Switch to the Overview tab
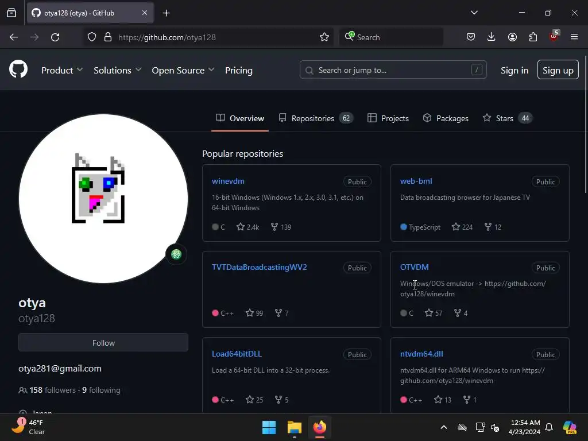Screen dimensions: 588x441 point(240,118)
